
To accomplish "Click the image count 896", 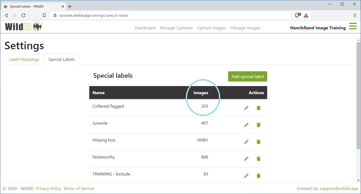I will pyautogui.click(x=205, y=157).
